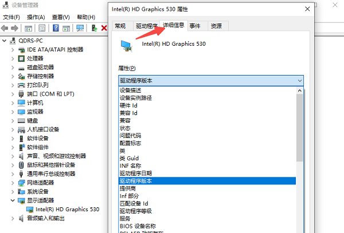Click the back arrow in Device Manager toolbar
This screenshot has height=233, width=344.
click(5, 28)
